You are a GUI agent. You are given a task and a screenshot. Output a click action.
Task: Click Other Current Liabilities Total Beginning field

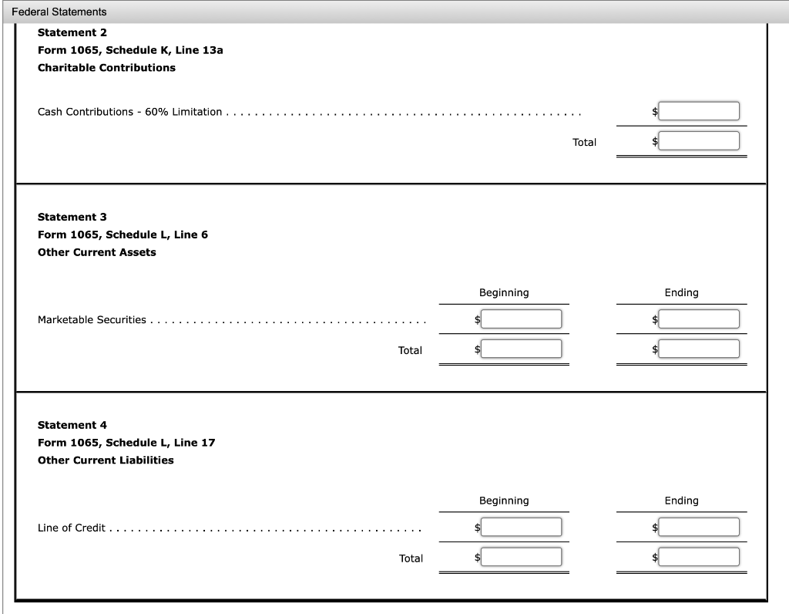click(522, 557)
